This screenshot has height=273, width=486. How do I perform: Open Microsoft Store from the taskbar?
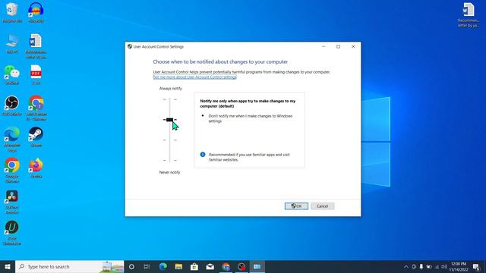pos(194,266)
